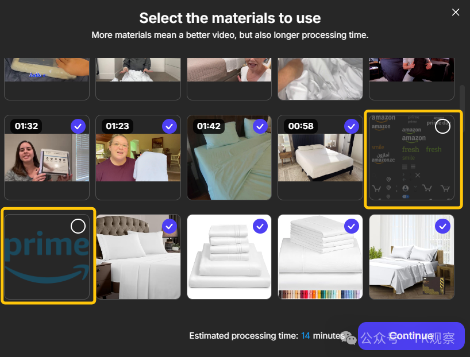Viewport: 470px width, 357px height.
Task: Close the material selection dialog
Action: tap(455, 12)
